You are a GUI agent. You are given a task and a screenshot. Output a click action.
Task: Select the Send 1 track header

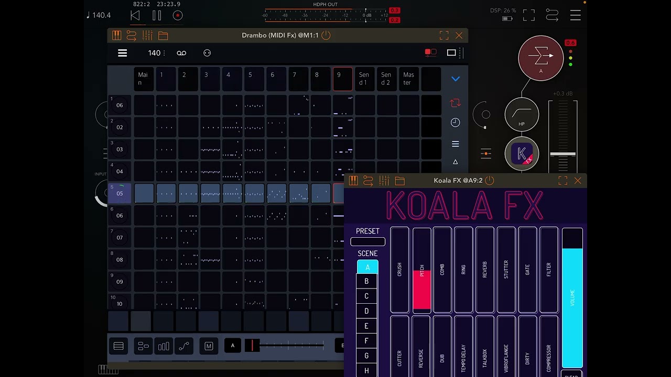364,79
